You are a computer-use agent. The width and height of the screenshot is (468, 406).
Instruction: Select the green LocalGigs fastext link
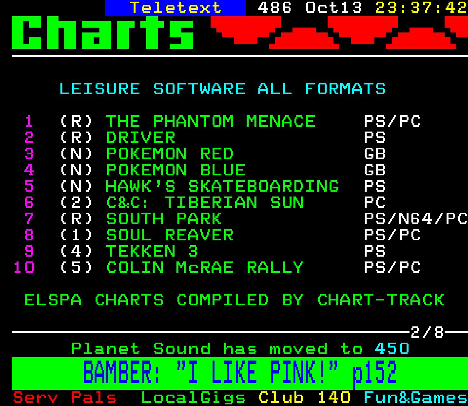coord(193,398)
